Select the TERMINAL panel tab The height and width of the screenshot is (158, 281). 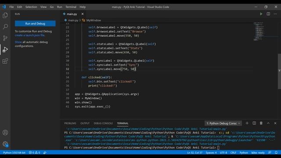[x=122, y=123]
